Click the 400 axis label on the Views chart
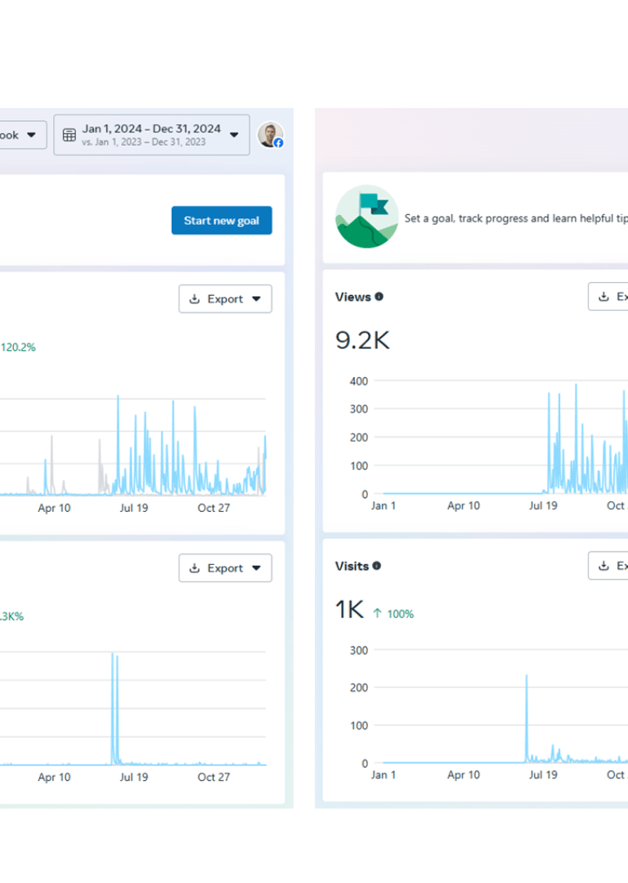 pos(359,381)
